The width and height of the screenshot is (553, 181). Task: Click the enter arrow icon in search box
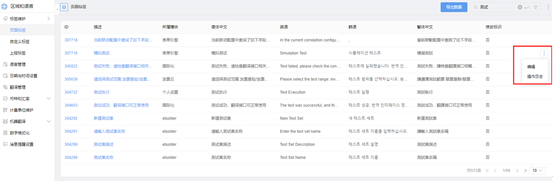coord(526,7)
